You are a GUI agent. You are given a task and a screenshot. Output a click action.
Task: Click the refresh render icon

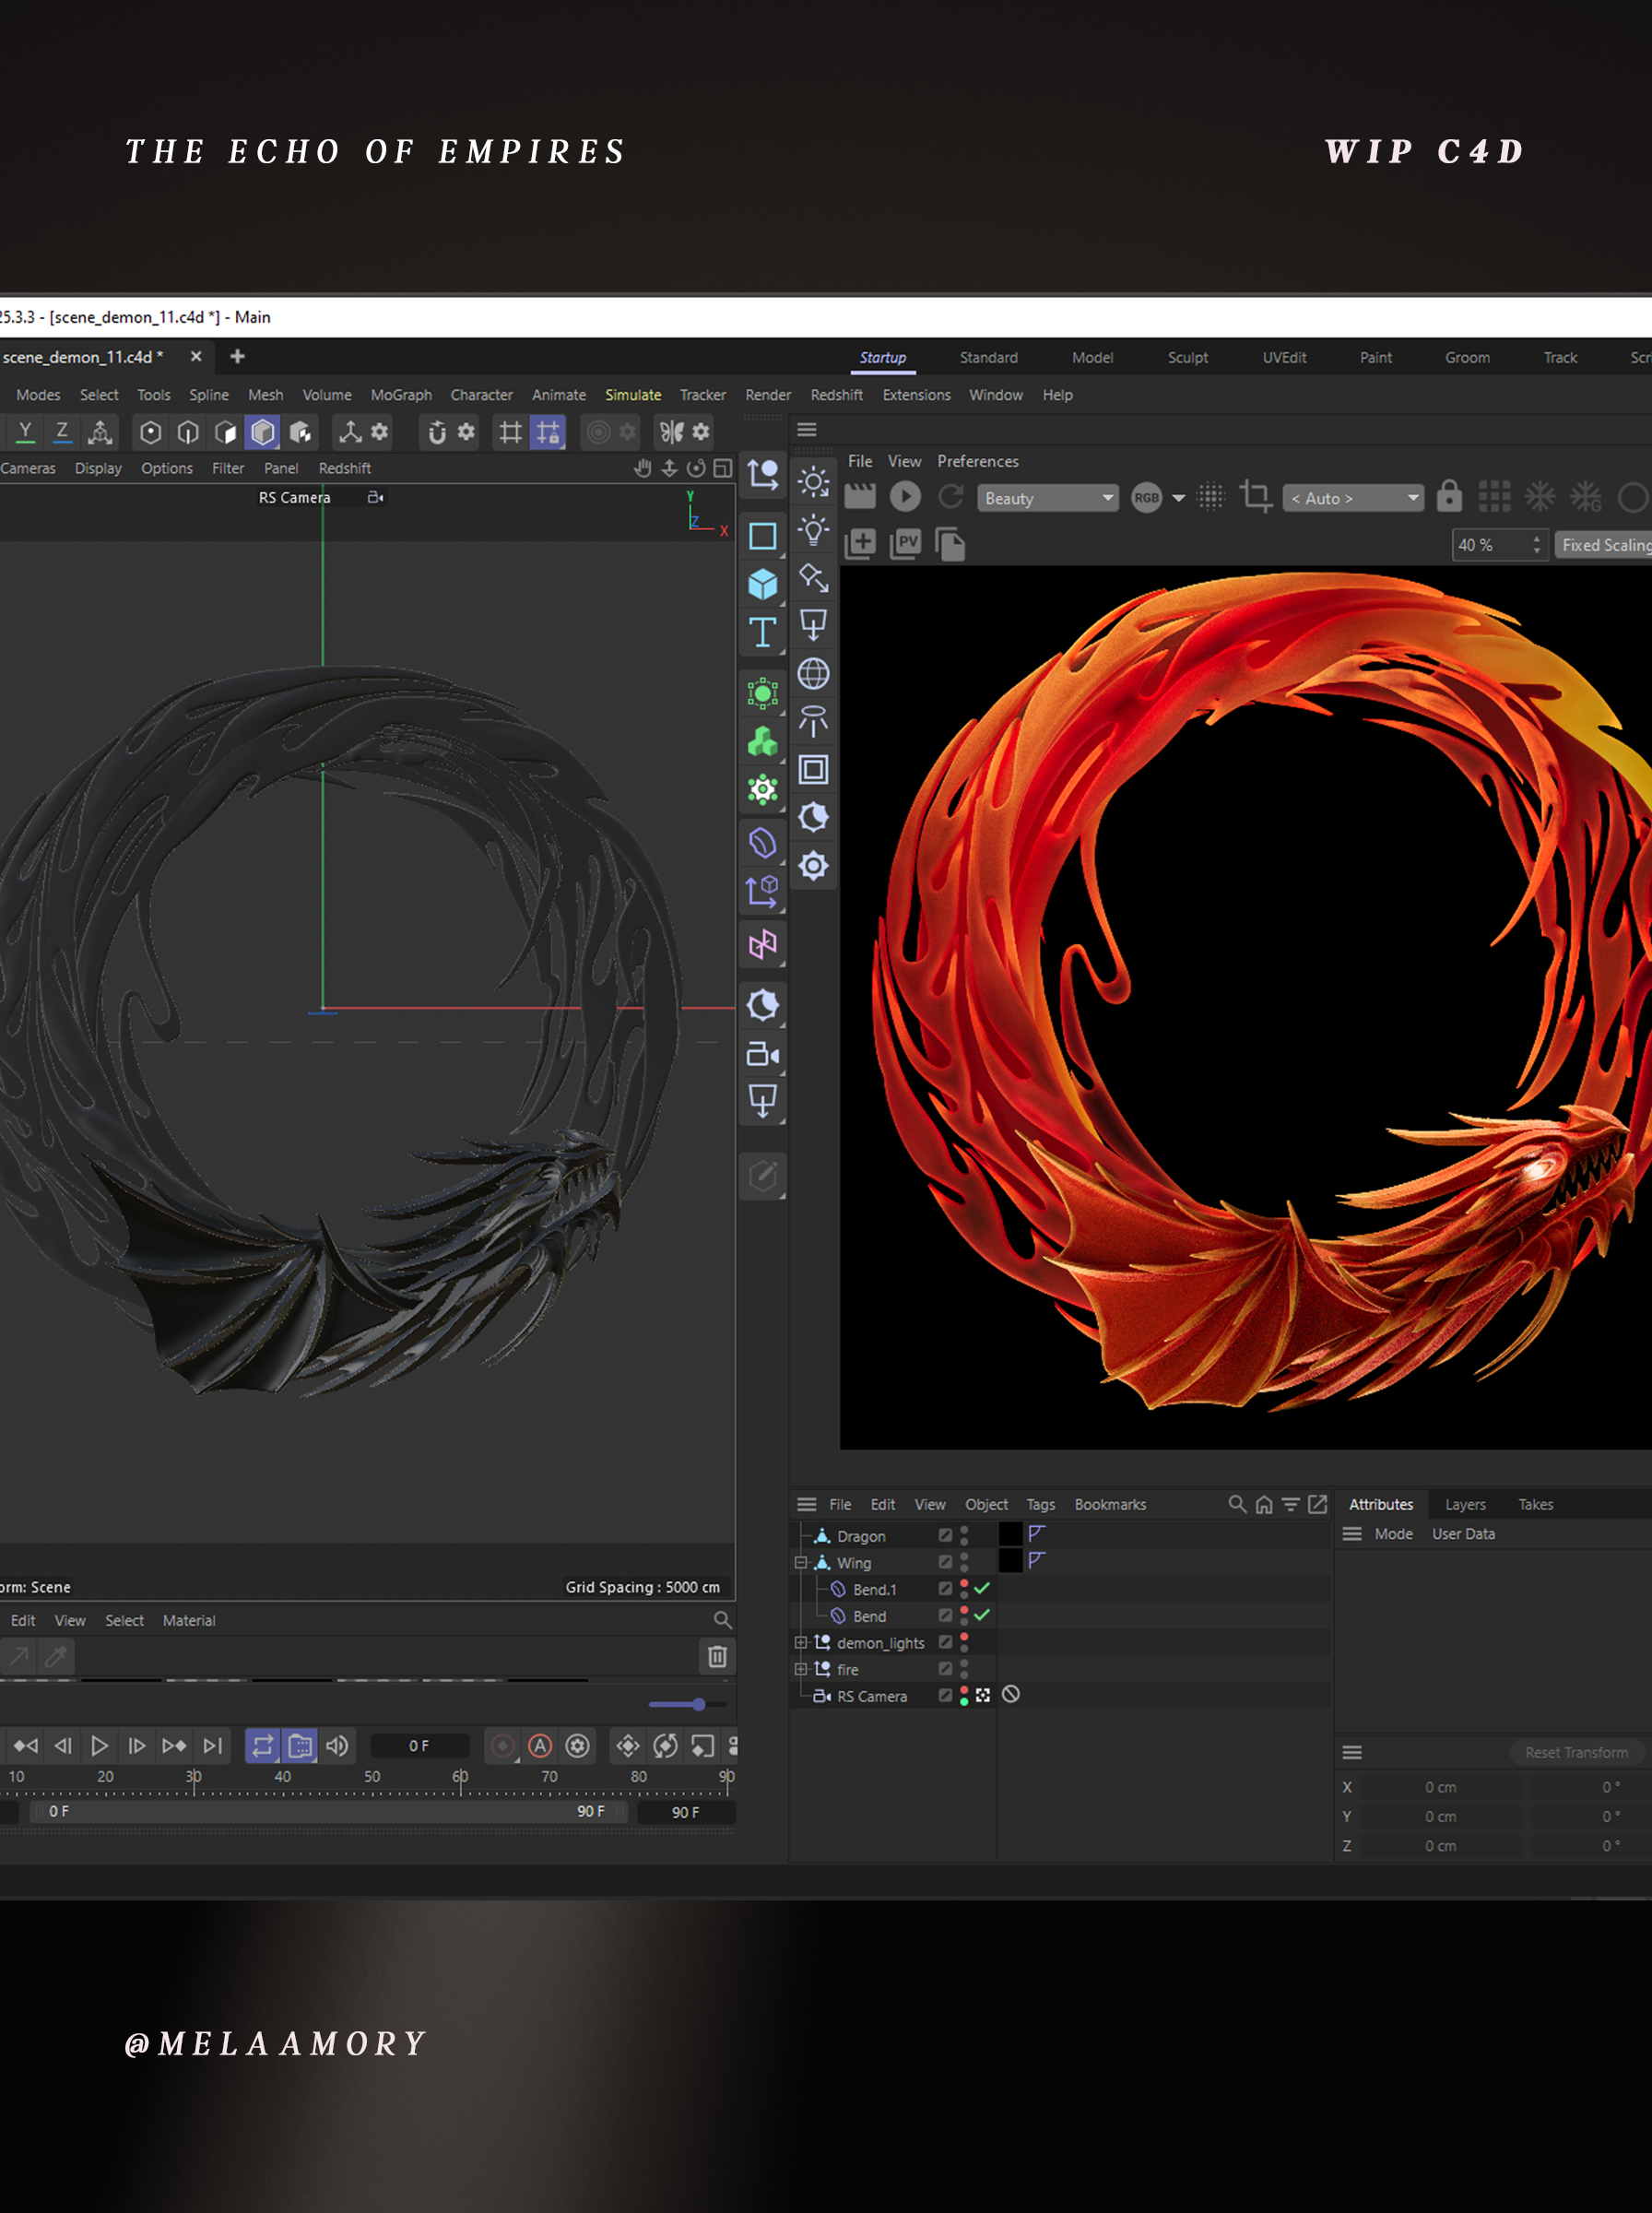(950, 497)
